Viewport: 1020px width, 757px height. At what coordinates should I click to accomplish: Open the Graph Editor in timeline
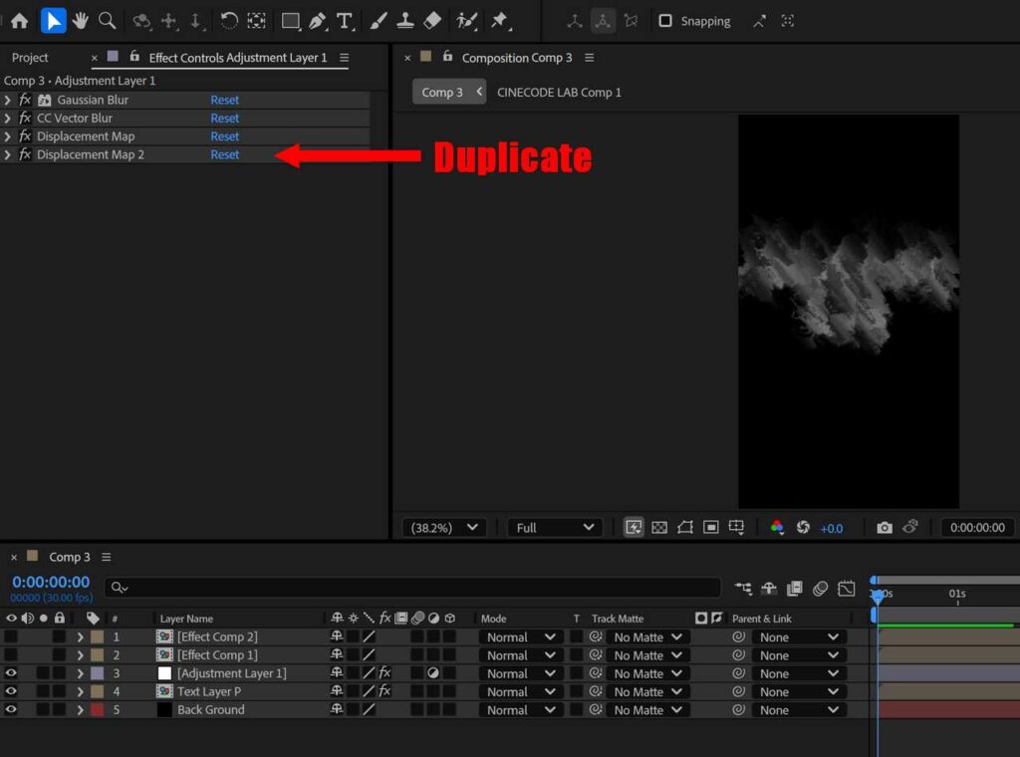[847, 590]
